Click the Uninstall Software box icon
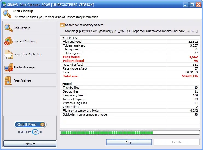 coord(8,41)
